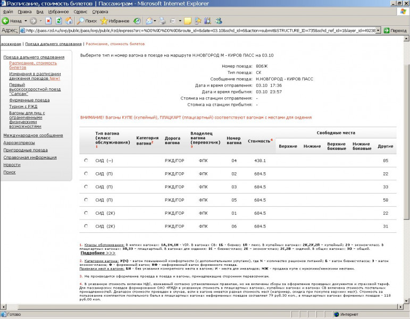The image size is (410, 319).
Task: Click the vertical scrollbar down arrow
Action: 406,301
